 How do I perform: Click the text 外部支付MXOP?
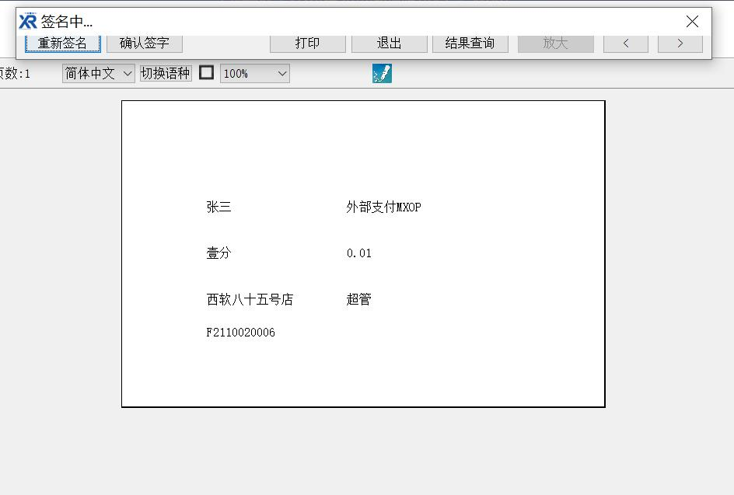(x=383, y=207)
